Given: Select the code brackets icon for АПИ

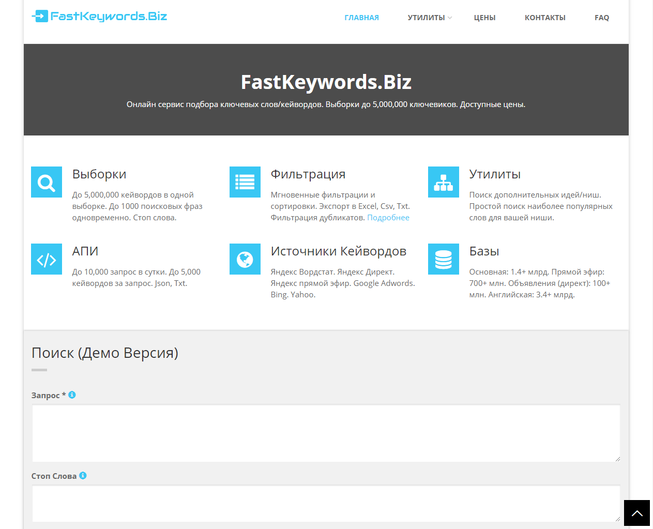Looking at the screenshot, I should [46, 259].
